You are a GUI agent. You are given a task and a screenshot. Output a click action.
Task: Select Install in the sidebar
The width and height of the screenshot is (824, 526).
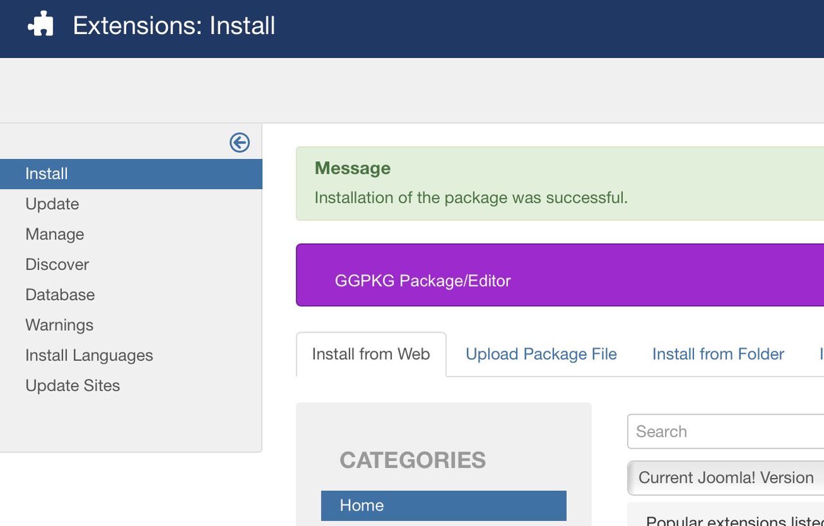(x=46, y=174)
